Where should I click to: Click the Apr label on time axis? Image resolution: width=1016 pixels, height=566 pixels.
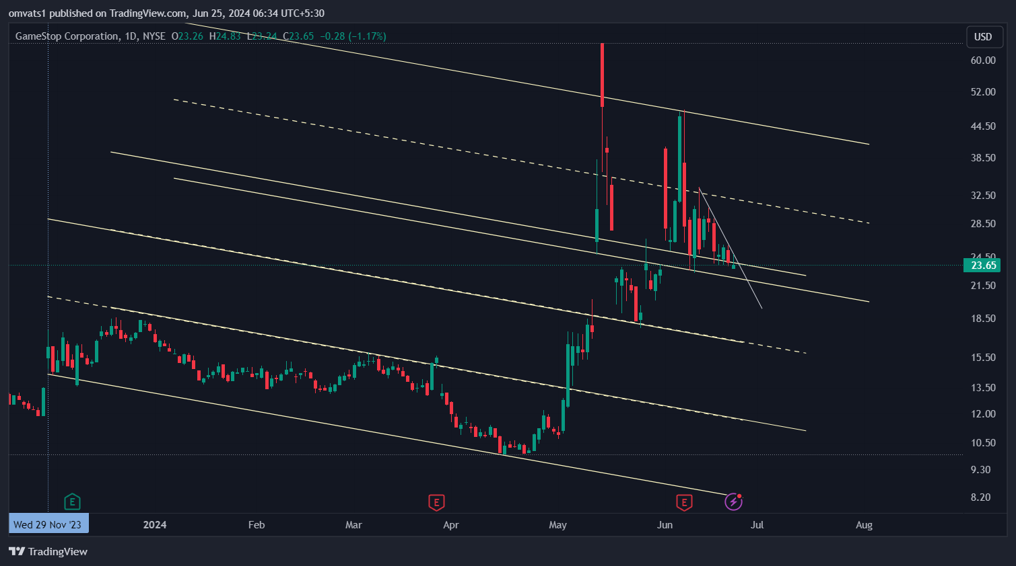click(451, 525)
